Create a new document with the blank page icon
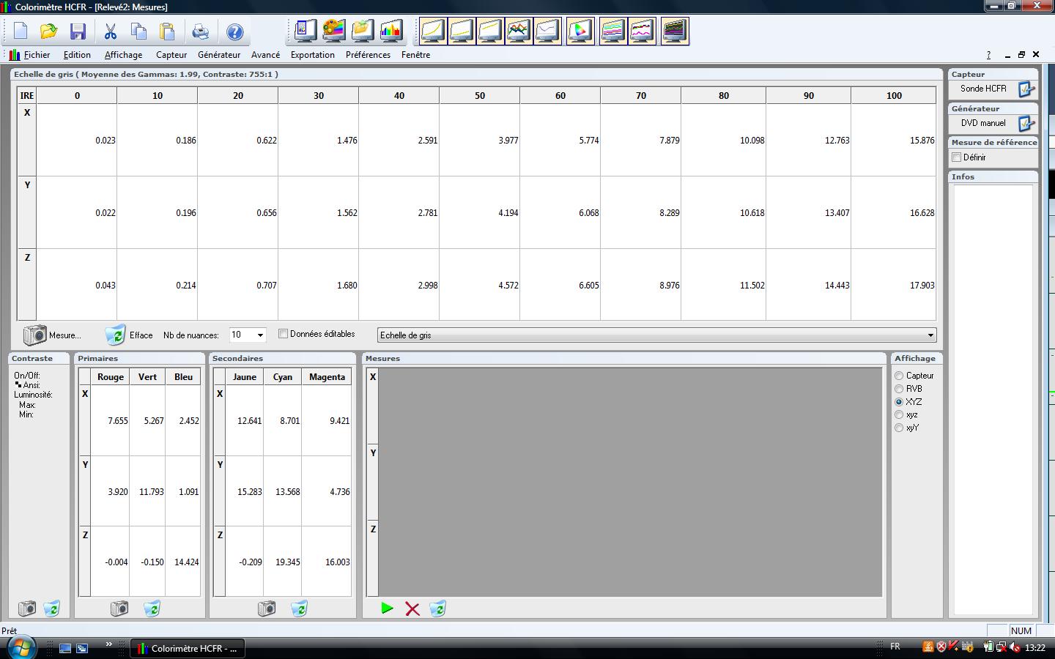This screenshot has height=659, width=1055. [x=21, y=31]
